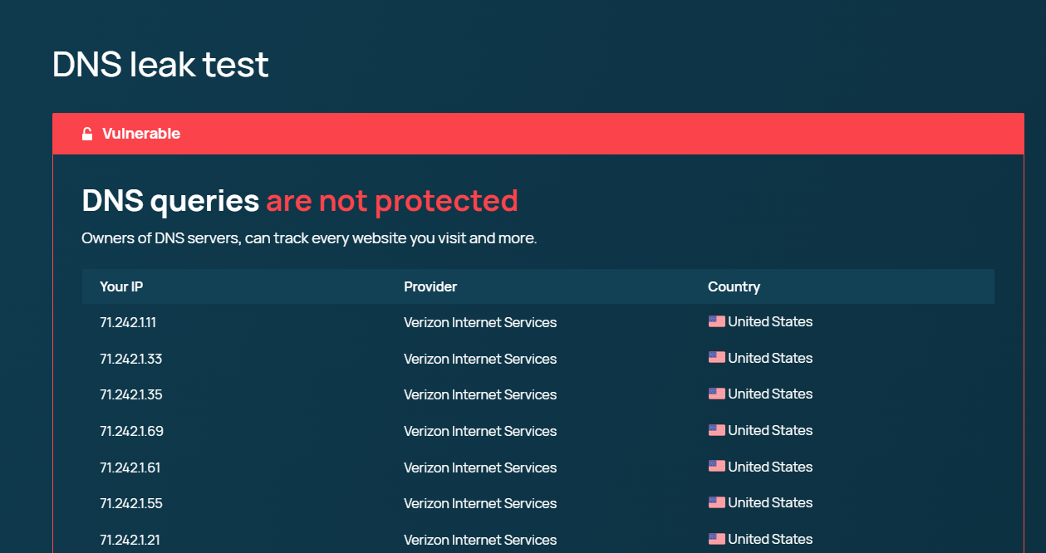This screenshot has width=1046, height=553.
Task: Click the 'Country' column header
Action: point(734,286)
